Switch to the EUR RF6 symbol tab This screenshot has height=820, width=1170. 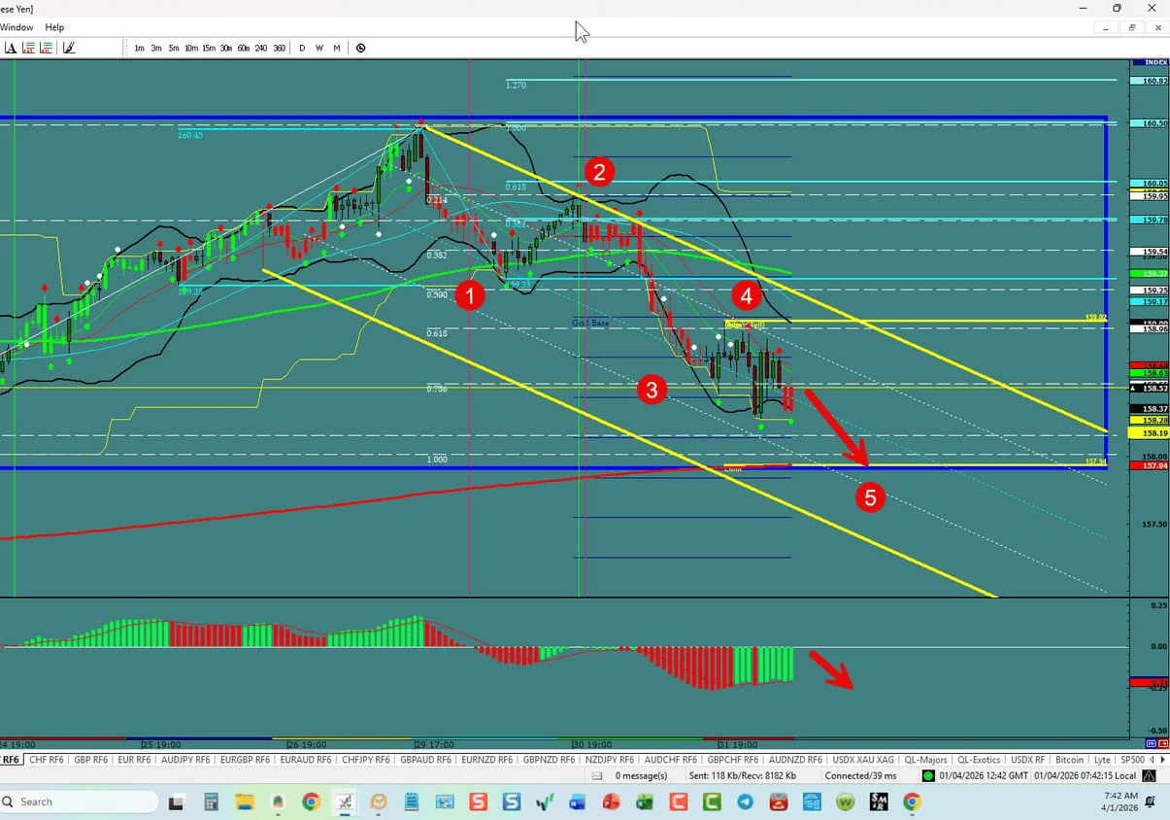pyautogui.click(x=135, y=759)
